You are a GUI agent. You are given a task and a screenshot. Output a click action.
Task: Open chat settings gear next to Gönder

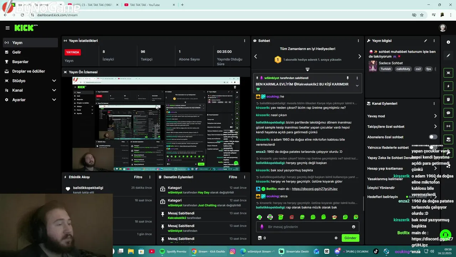point(336,238)
